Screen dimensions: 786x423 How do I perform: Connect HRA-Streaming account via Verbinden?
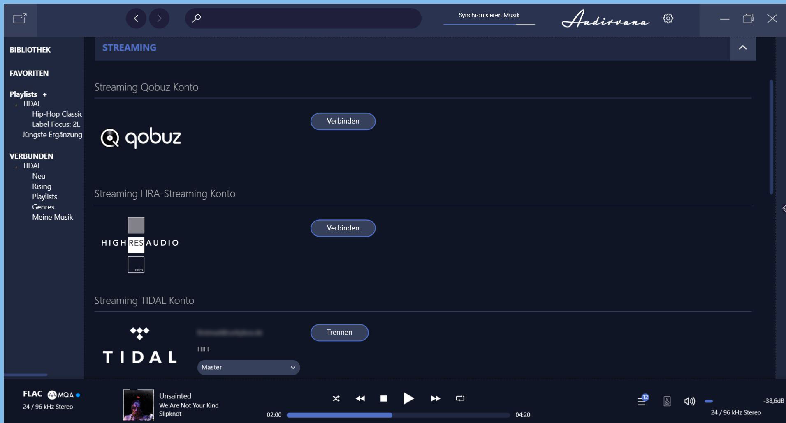[x=343, y=228]
